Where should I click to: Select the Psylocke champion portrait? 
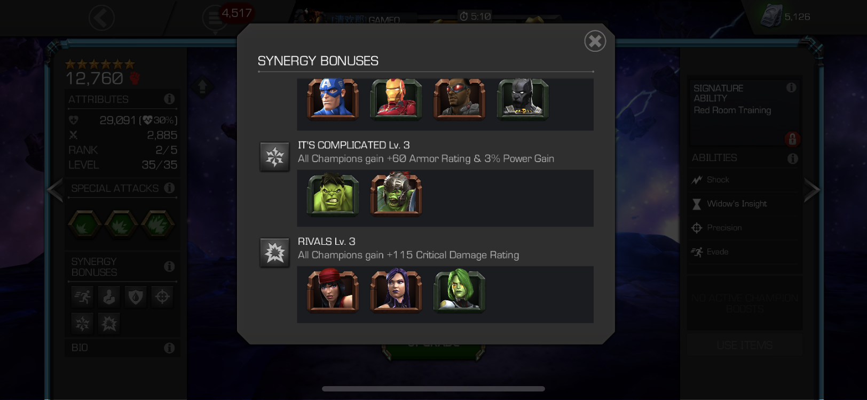click(x=396, y=291)
